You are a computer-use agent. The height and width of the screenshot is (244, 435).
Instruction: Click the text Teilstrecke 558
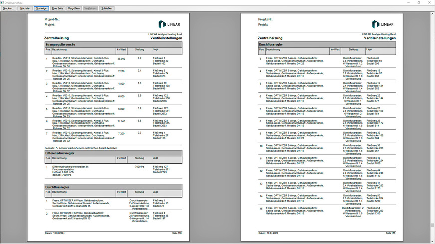(161, 98)
